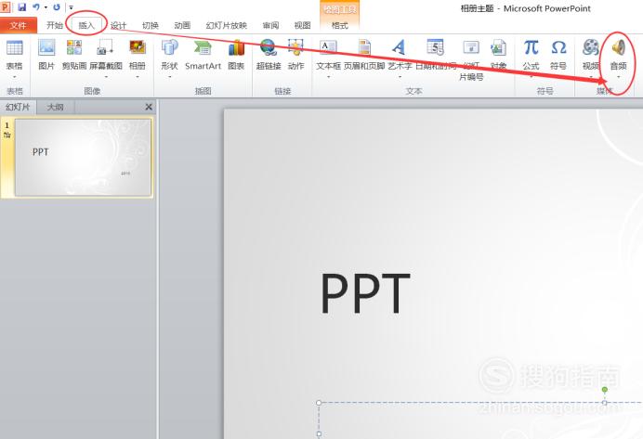Click the 动作 action icon
Screen dimensions: 643x439
pos(295,48)
